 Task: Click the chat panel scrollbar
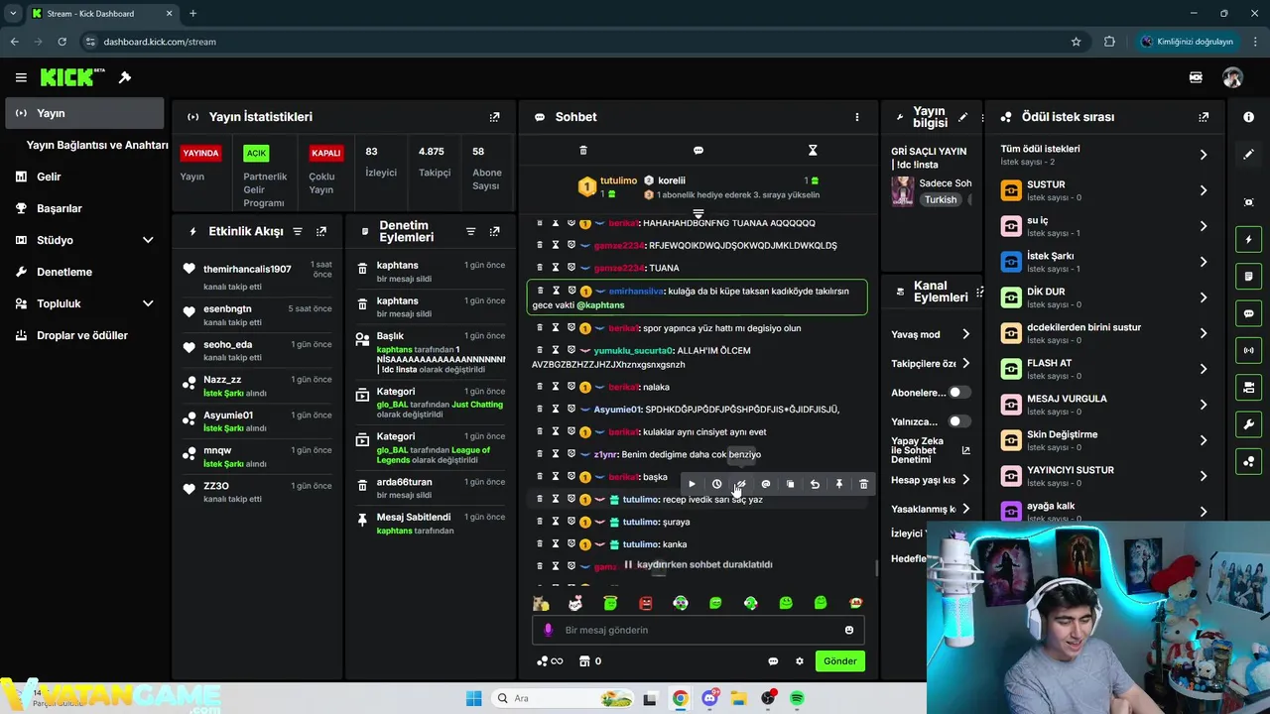pyautogui.click(x=875, y=568)
